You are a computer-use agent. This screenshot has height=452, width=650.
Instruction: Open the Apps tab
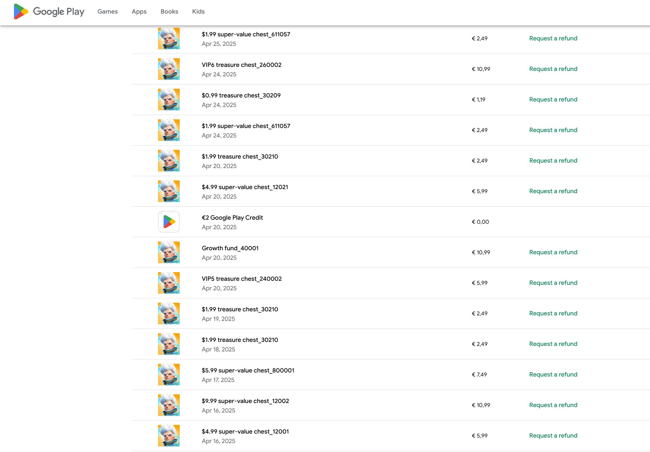tap(139, 12)
